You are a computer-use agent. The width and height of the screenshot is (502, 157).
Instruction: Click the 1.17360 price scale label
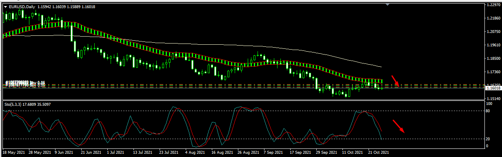493,72
